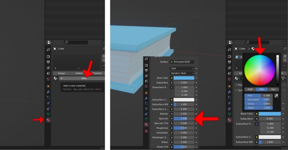288x150 pixels.
Task: Click the eyedropper icon in color picker
Action: pyautogui.click(x=276, y=96)
